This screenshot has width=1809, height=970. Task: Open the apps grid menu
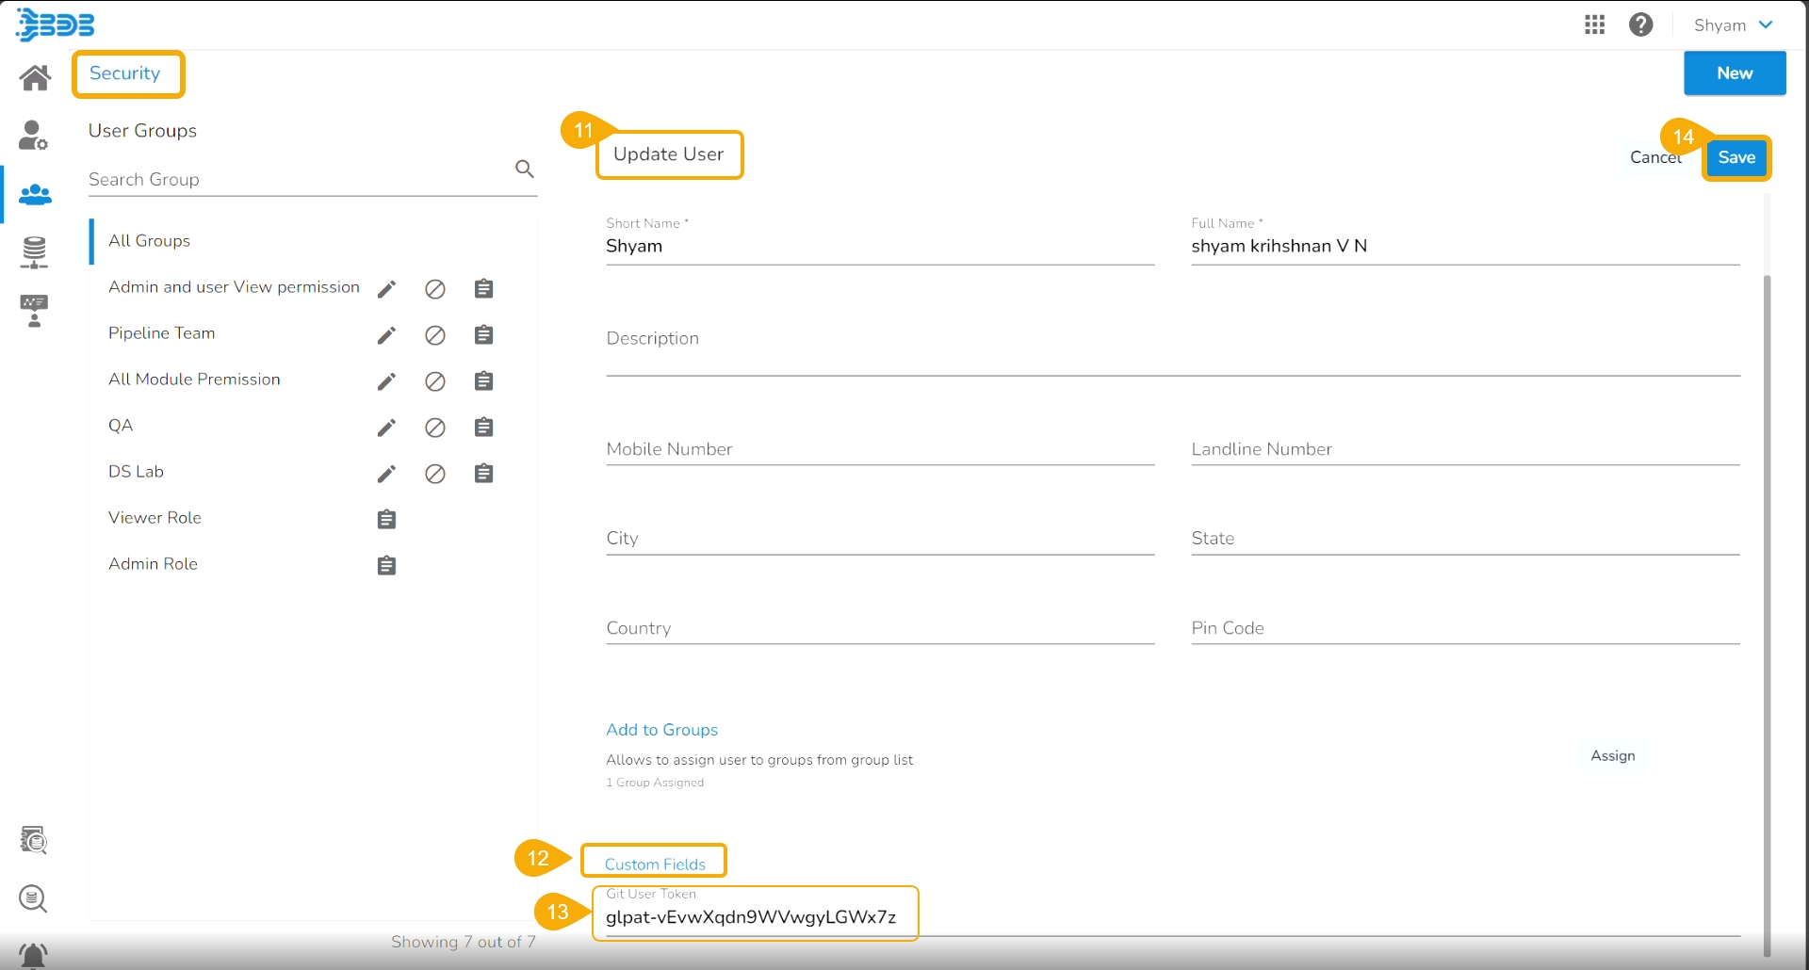[1594, 25]
